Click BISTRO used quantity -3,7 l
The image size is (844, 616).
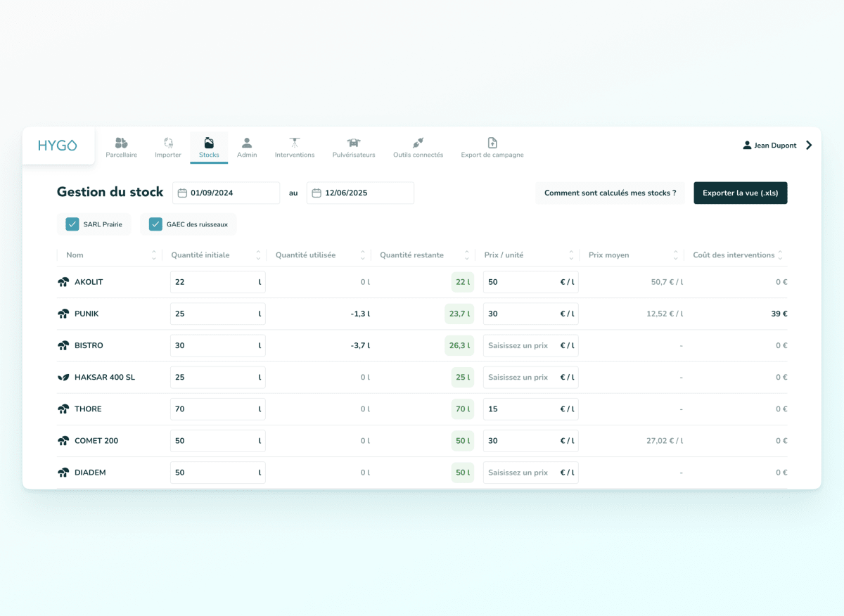point(360,345)
